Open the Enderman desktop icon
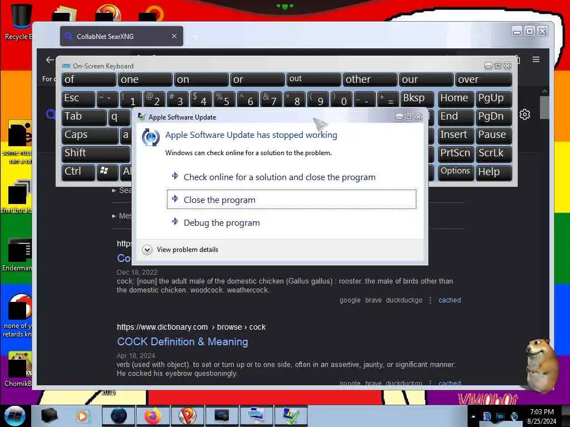The image size is (570, 427). [x=17, y=255]
